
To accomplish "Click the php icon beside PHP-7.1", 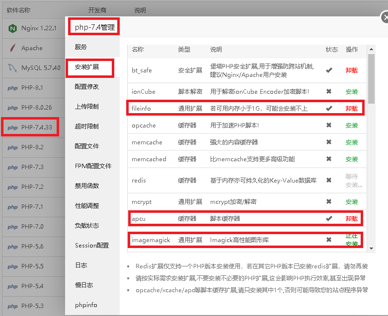I will [12, 207].
